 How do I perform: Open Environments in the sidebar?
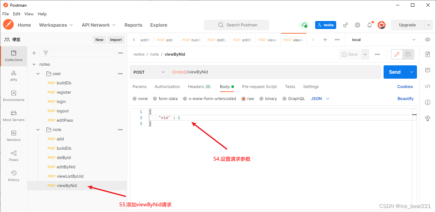(14, 96)
